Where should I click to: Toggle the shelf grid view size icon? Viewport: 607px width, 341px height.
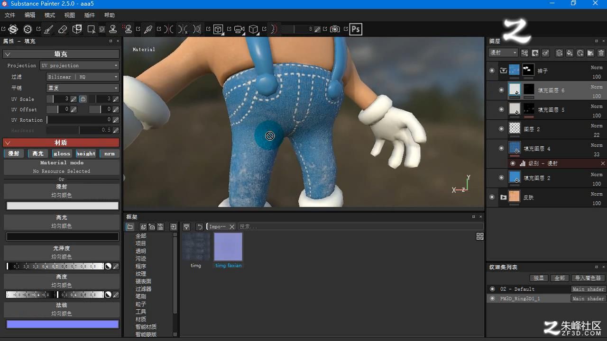click(480, 236)
